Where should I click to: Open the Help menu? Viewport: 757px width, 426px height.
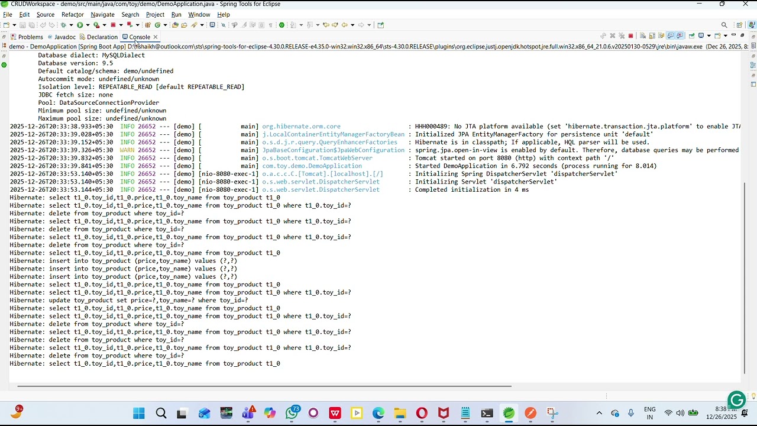tap(224, 15)
